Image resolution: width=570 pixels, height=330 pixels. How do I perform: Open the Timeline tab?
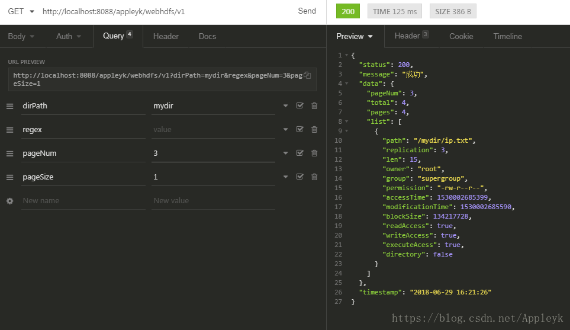click(507, 36)
